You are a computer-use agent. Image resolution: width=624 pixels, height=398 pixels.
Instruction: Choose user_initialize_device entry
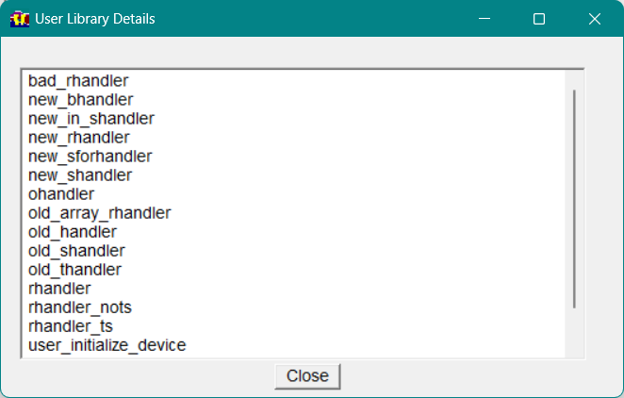point(107,345)
